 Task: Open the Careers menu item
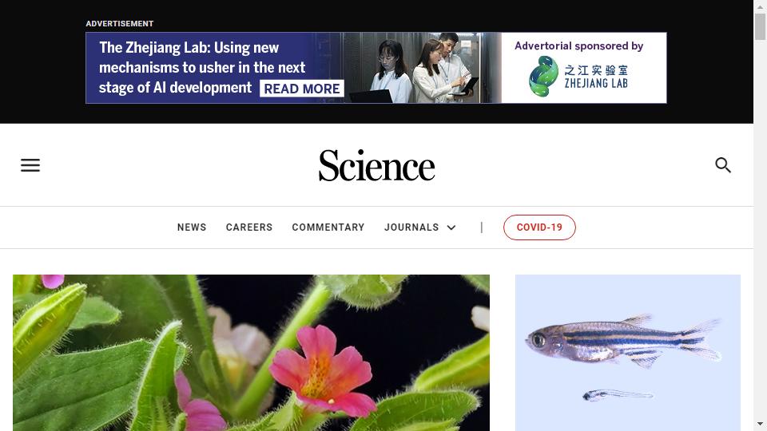(x=249, y=227)
